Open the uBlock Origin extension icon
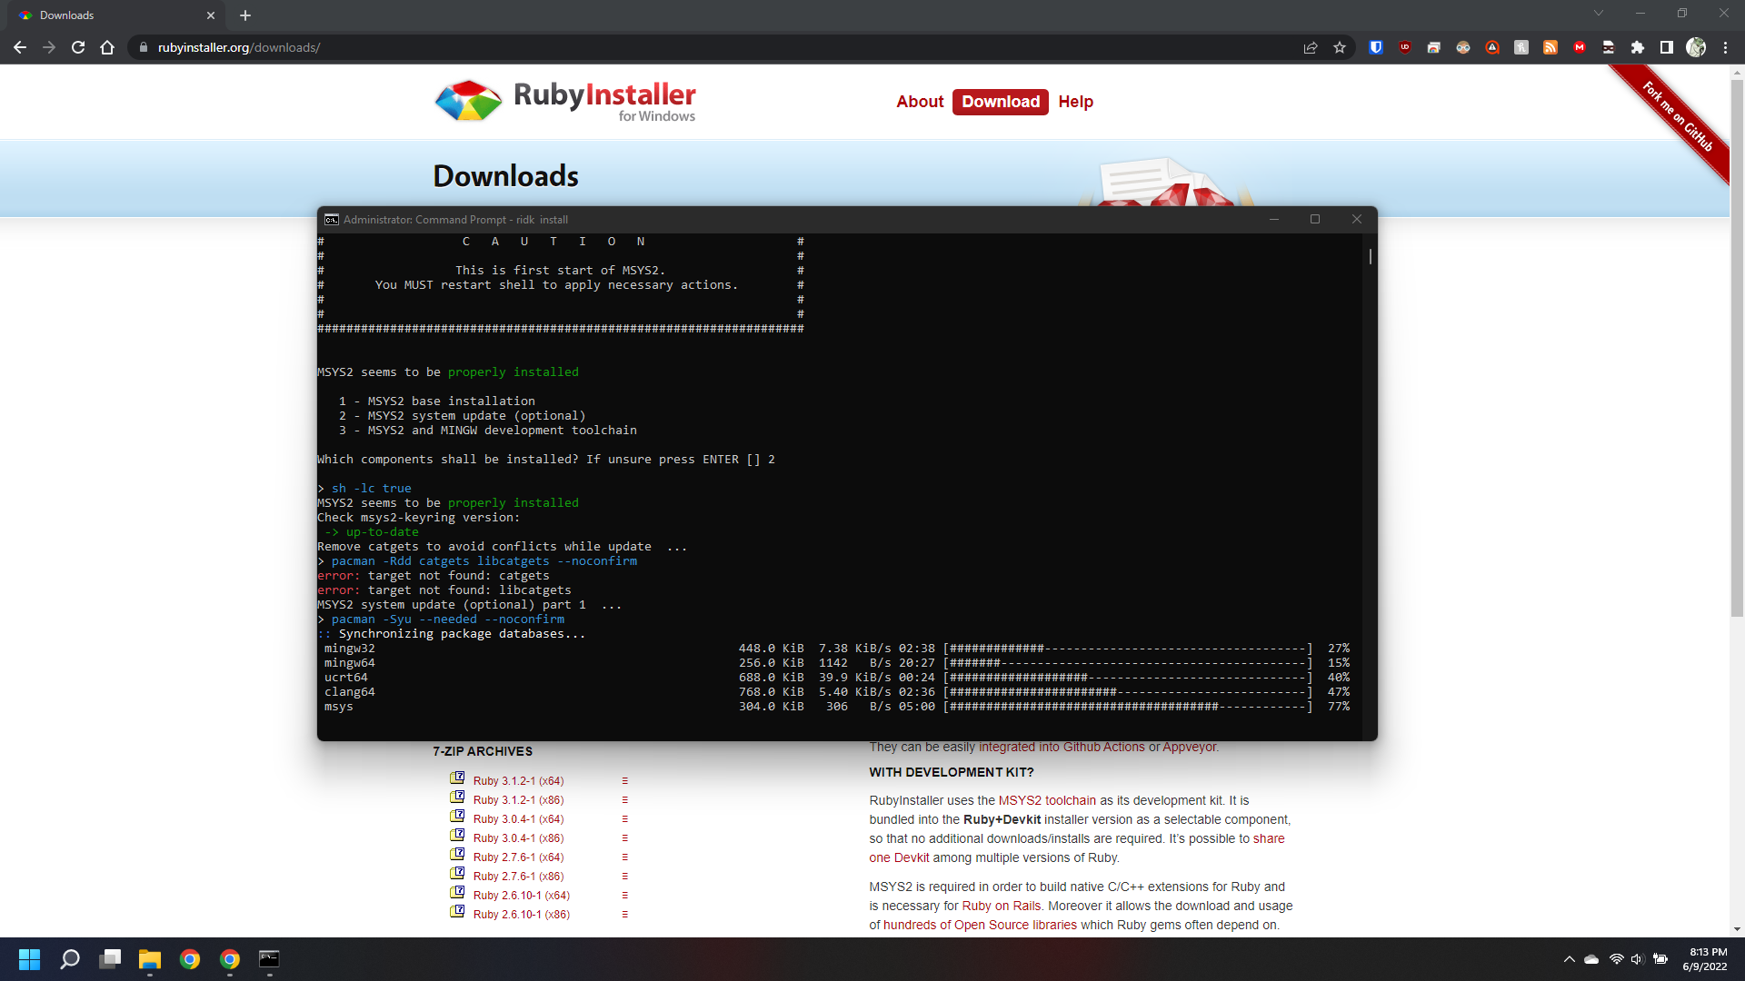 [1405, 47]
